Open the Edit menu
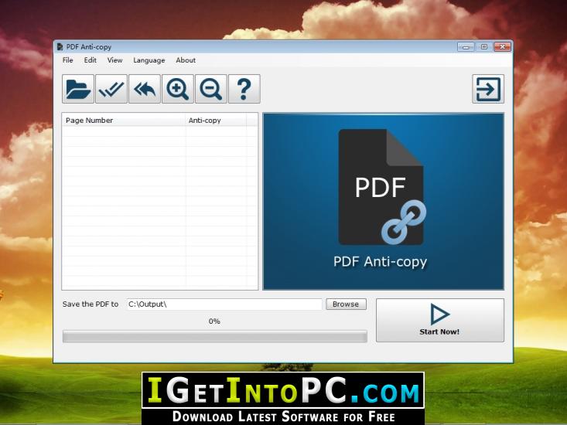The height and width of the screenshot is (425, 567). [x=90, y=60]
